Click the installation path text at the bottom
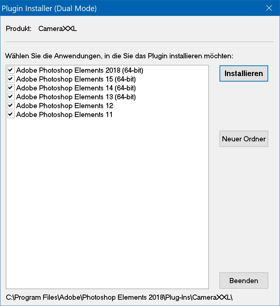 119,297
